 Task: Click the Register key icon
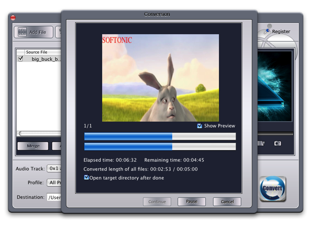pyautogui.click(x=267, y=31)
